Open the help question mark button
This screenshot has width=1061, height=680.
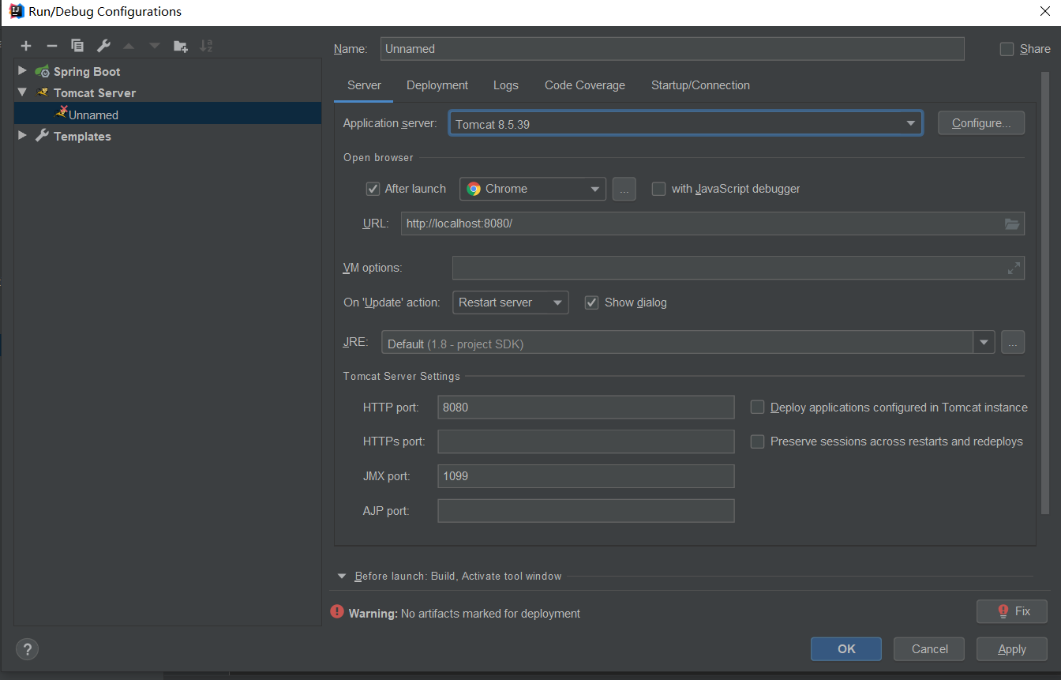(x=27, y=649)
